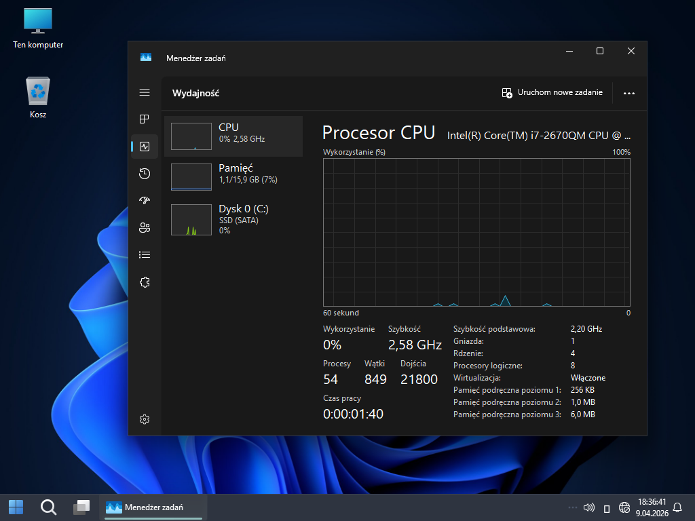
Task: Open the Windows Start menu
Action: point(16,507)
